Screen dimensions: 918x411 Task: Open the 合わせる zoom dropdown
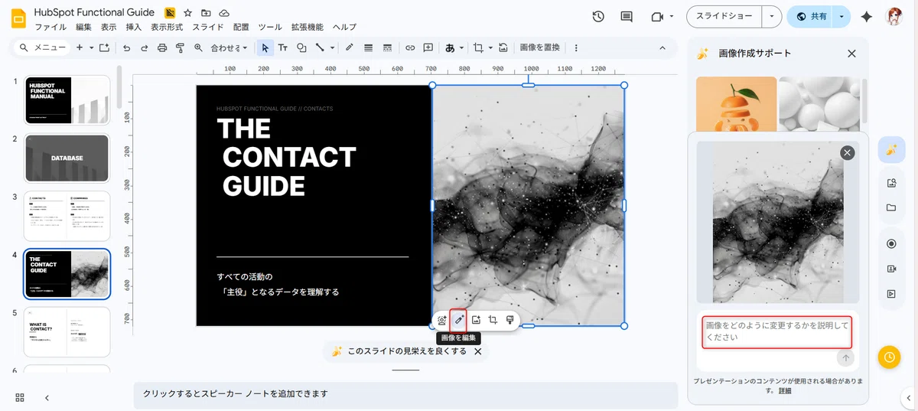(229, 47)
